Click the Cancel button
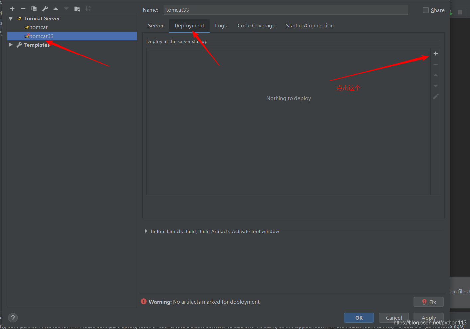Screen dimensions: 470x329 coord(394,318)
